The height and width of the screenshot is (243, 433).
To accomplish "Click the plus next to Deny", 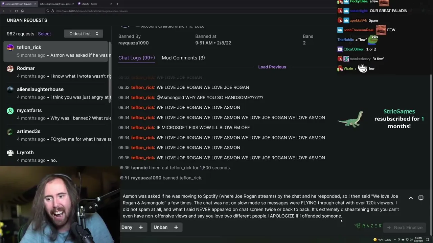I will tap(141, 227).
